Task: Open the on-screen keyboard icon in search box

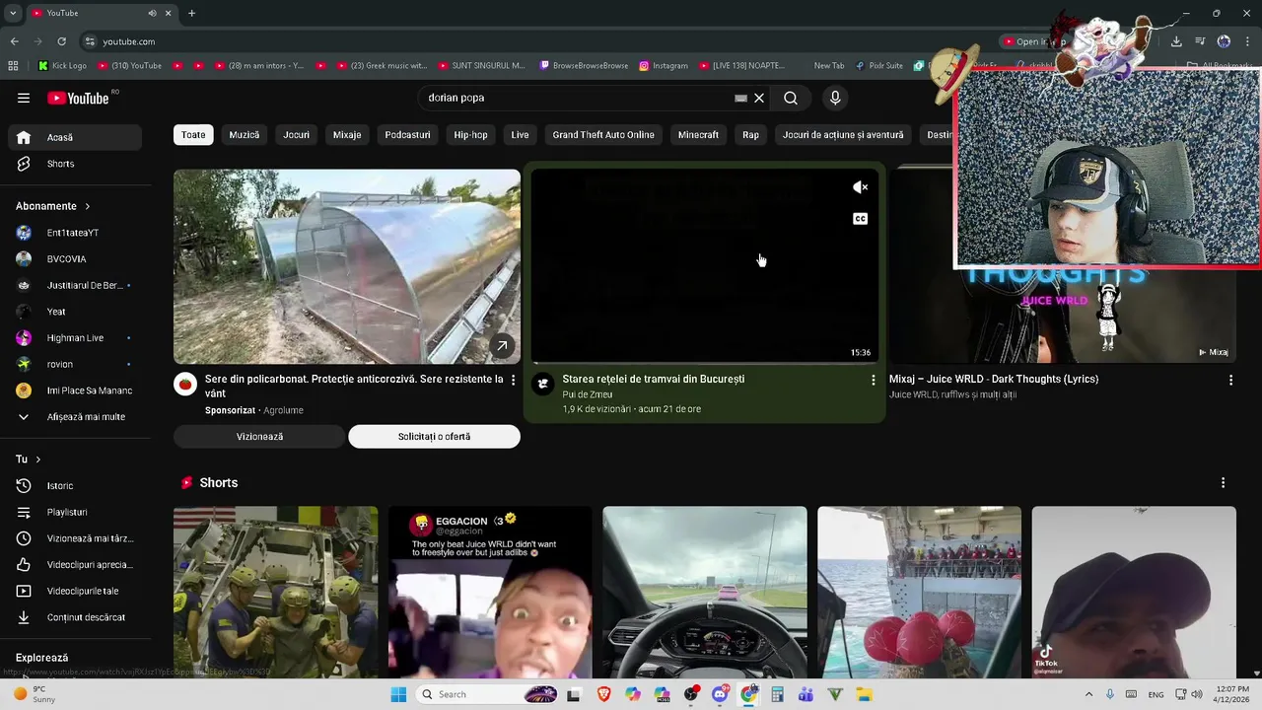Action: pyautogui.click(x=740, y=98)
